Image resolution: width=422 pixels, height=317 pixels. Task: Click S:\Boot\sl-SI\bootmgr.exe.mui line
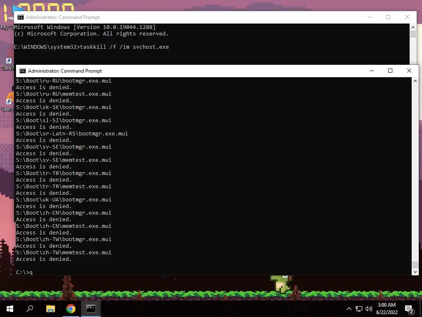[x=63, y=120]
